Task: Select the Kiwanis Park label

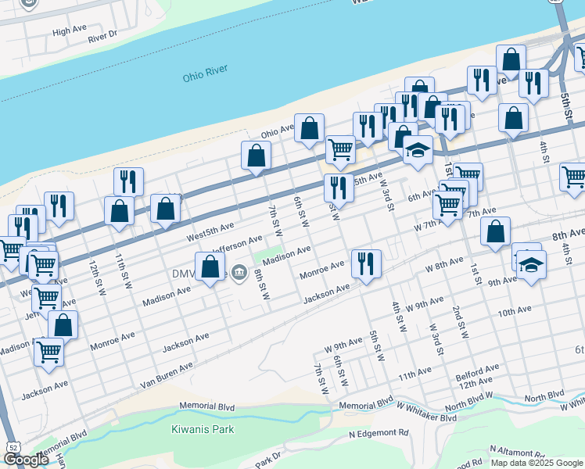Action: click(202, 429)
